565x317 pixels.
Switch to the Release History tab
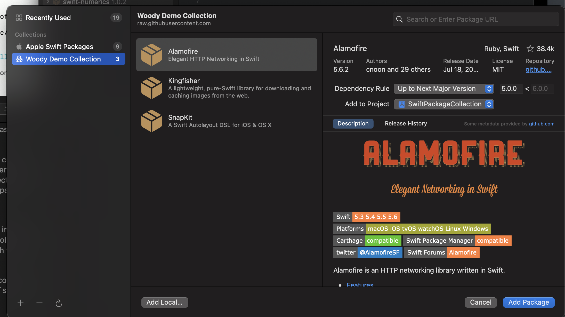point(406,123)
